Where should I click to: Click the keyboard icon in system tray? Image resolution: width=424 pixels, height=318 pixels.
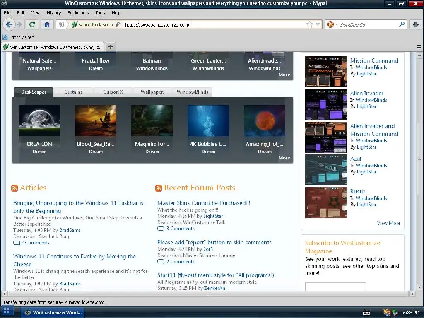pyautogui.click(x=366, y=313)
